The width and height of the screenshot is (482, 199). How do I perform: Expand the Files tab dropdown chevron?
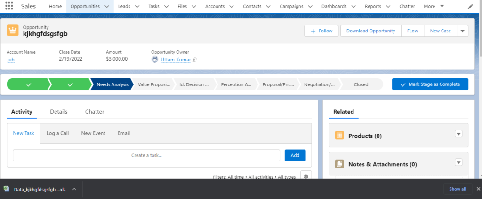pyautogui.click(x=194, y=6)
